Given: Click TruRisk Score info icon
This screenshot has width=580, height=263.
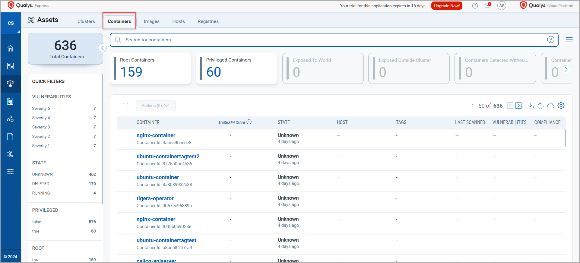Looking at the screenshot, I should pyautogui.click(x=249, y=122).
